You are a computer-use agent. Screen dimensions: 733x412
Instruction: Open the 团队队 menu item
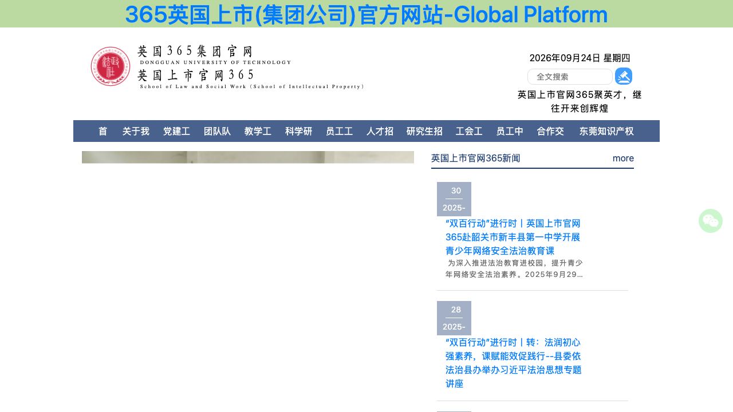[217, 131]
